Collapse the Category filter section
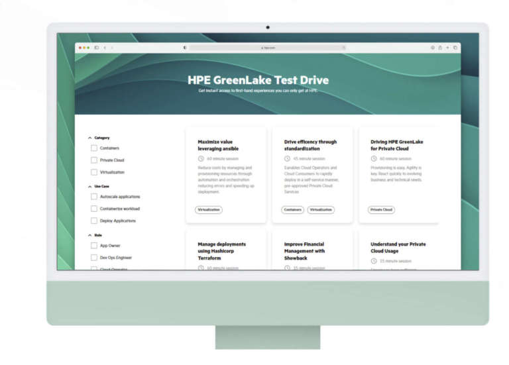509x365 pixels. (x=90, y=138)
